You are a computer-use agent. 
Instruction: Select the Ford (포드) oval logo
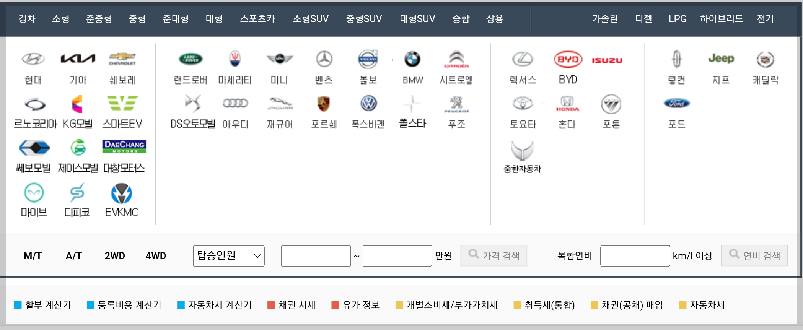click(677, 103)
